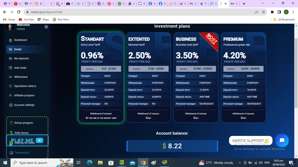Bookmark this page with star icon

264,12
